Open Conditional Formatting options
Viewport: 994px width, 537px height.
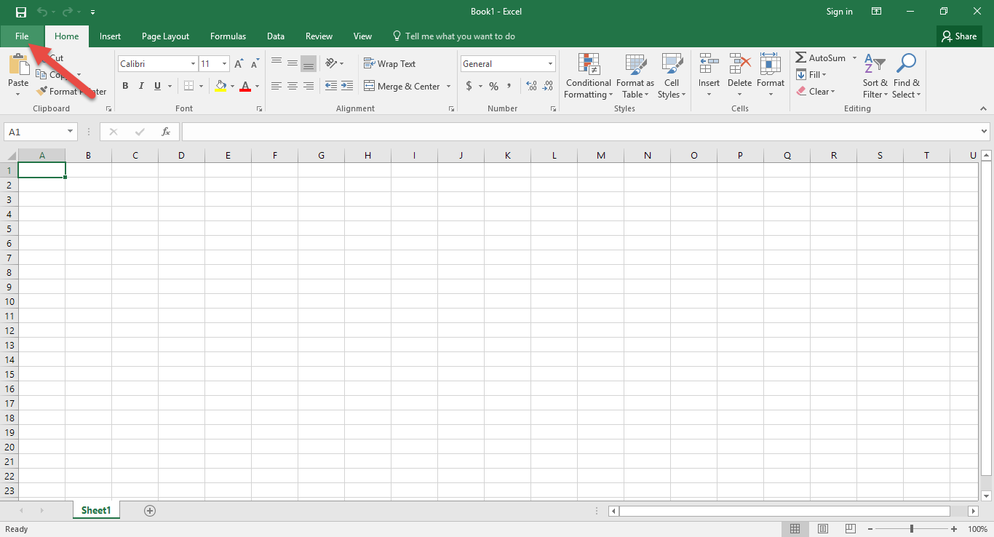click(x=588, y=76)
